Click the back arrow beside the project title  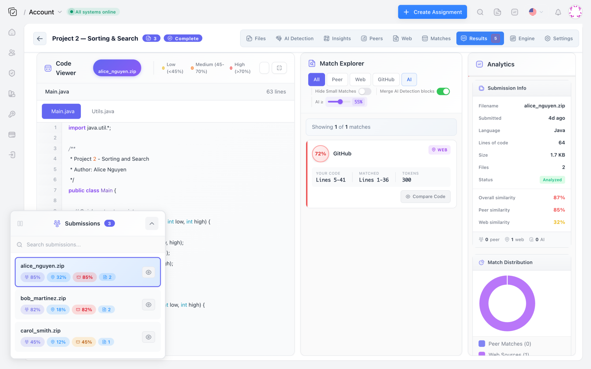(40, 39)
